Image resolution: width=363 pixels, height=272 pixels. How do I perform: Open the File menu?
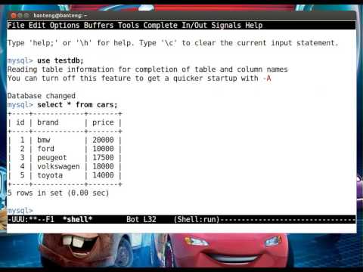coord(16,25)
